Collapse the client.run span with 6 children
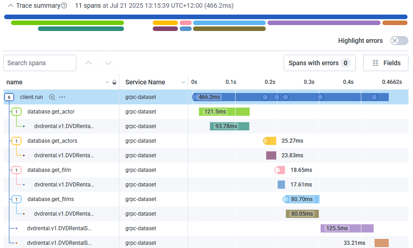413x248 pixels. (9, 97)
